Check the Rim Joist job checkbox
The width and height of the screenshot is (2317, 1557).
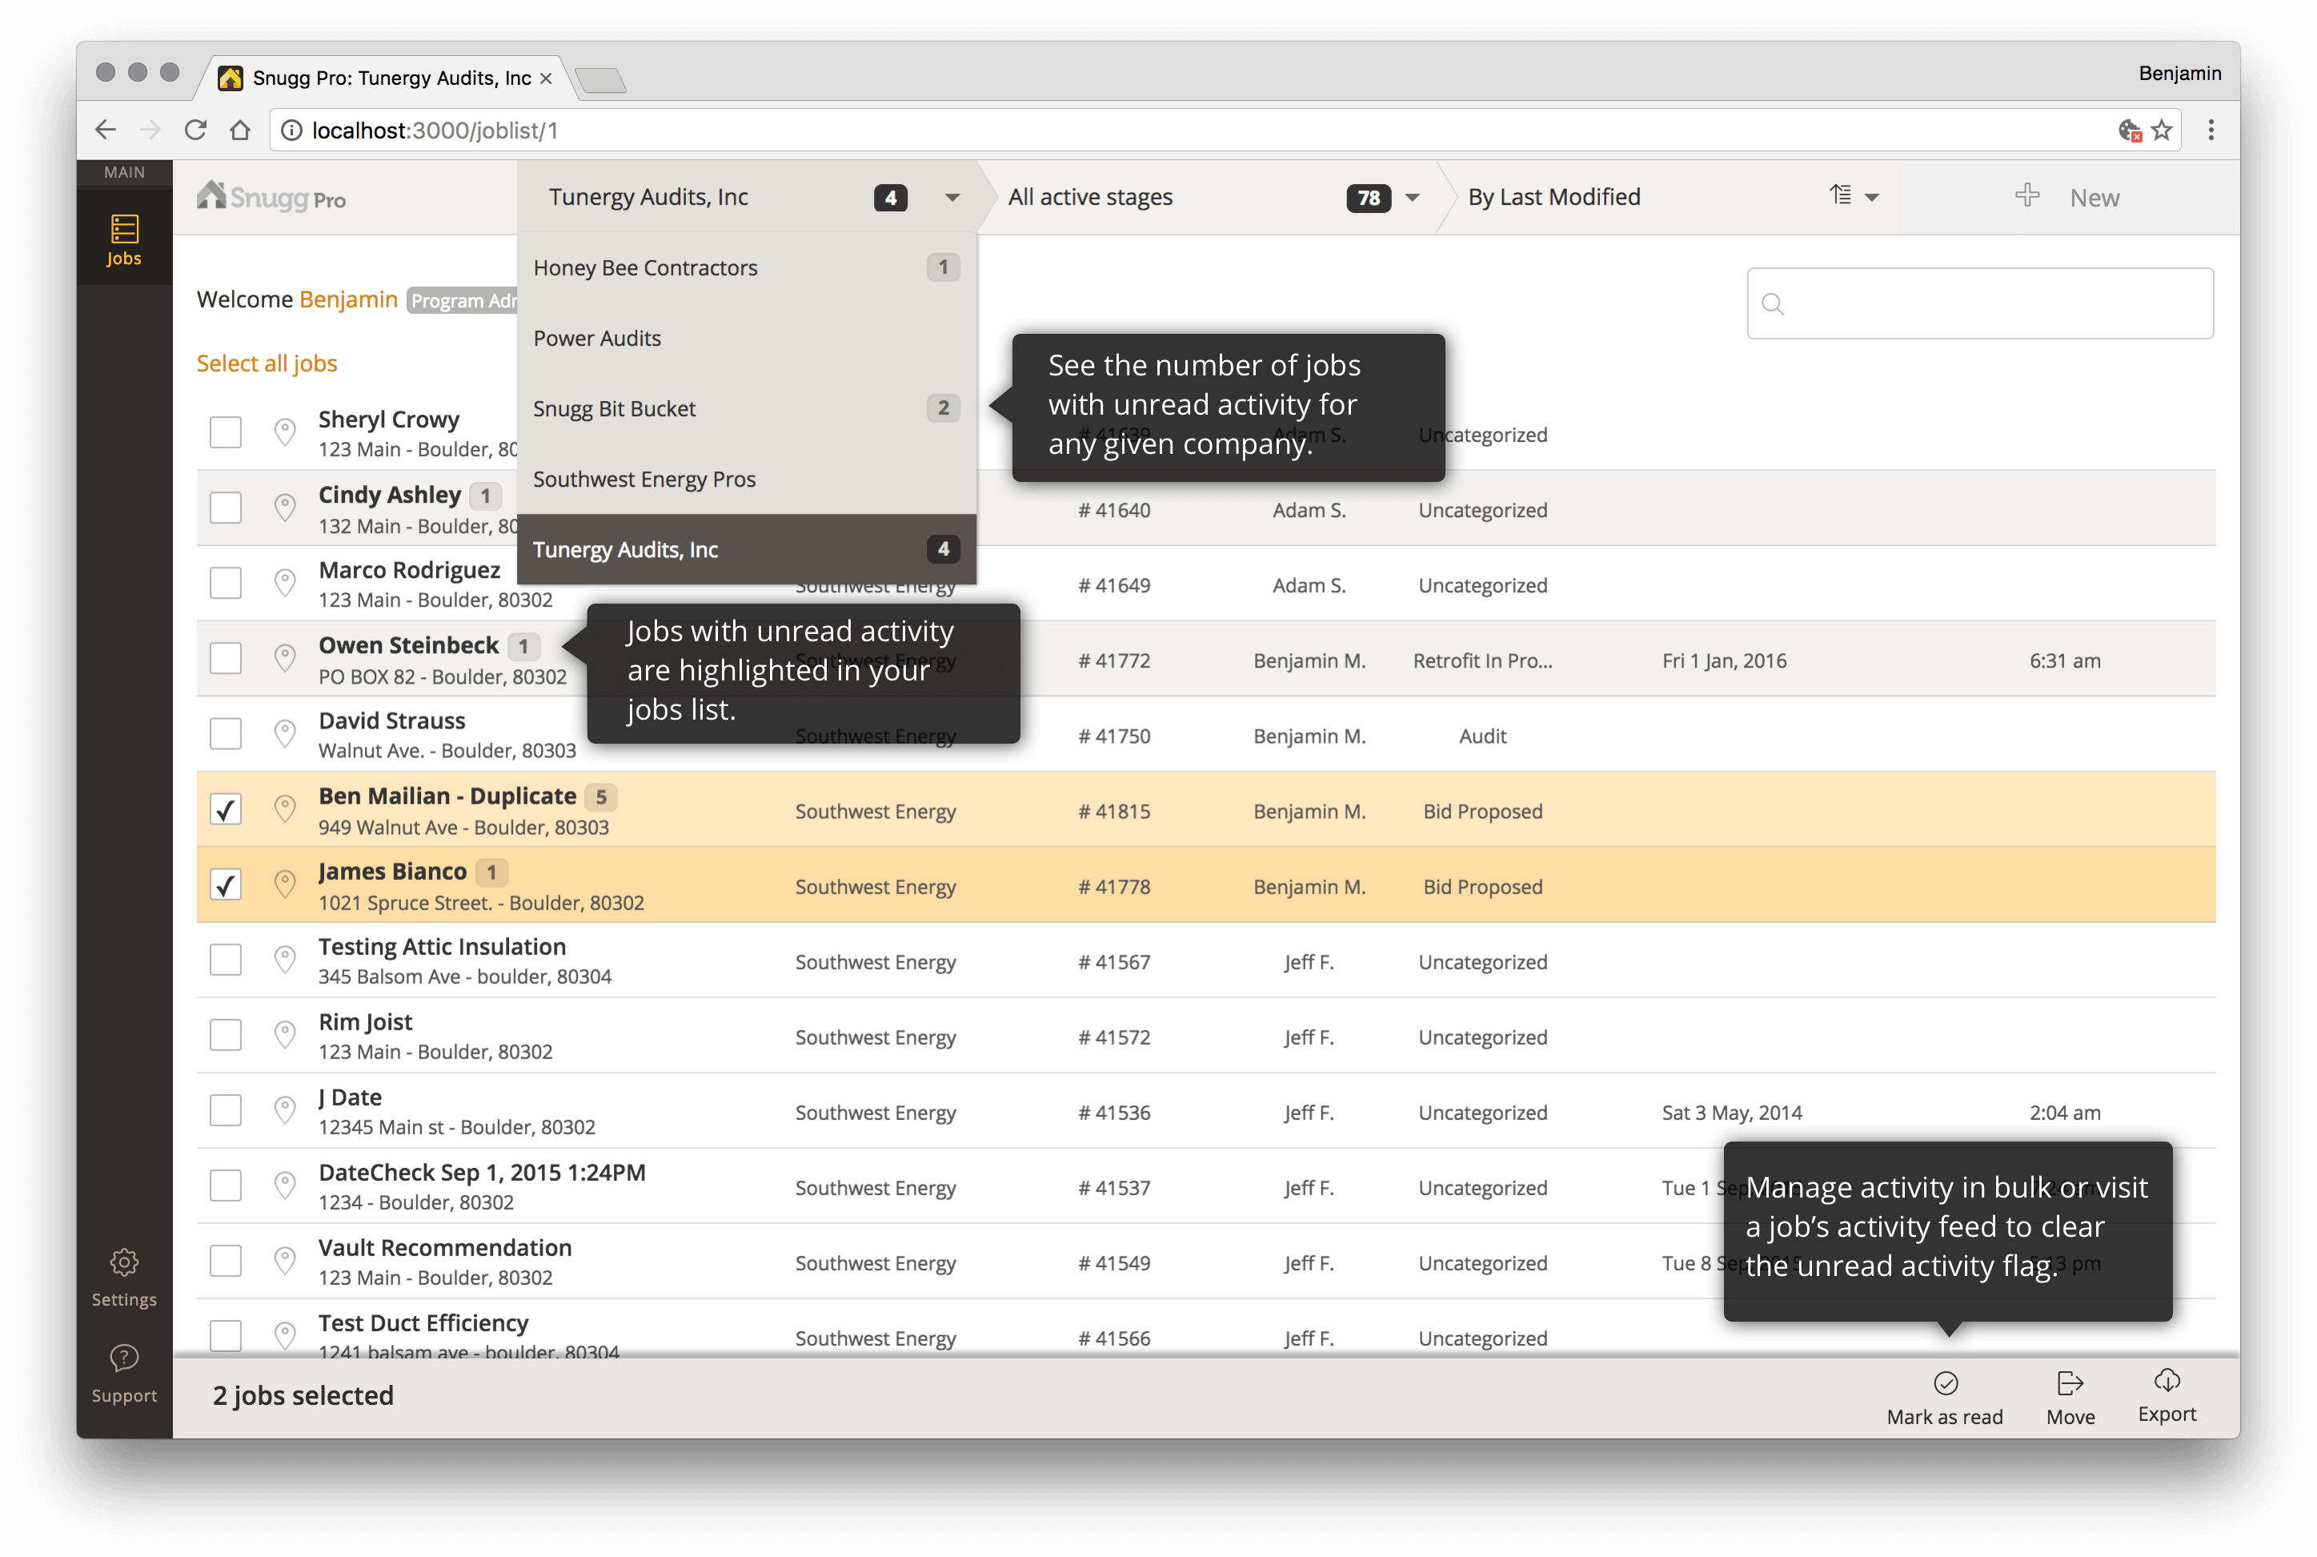click(226, 1036)
